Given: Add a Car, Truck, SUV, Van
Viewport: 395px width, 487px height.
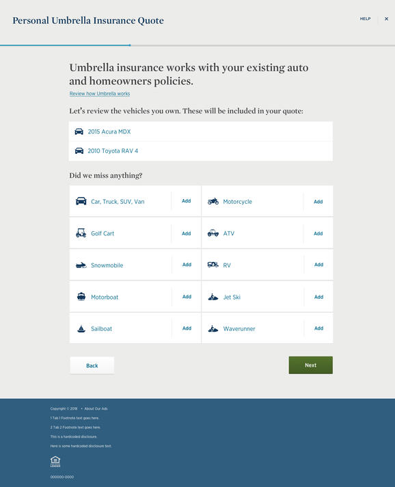Looking at the screenshot, I should pos(186,201).
